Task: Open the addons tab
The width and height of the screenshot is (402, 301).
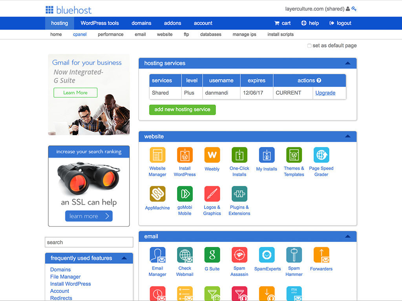Action: pyautogui.click(x=173, y=23)
